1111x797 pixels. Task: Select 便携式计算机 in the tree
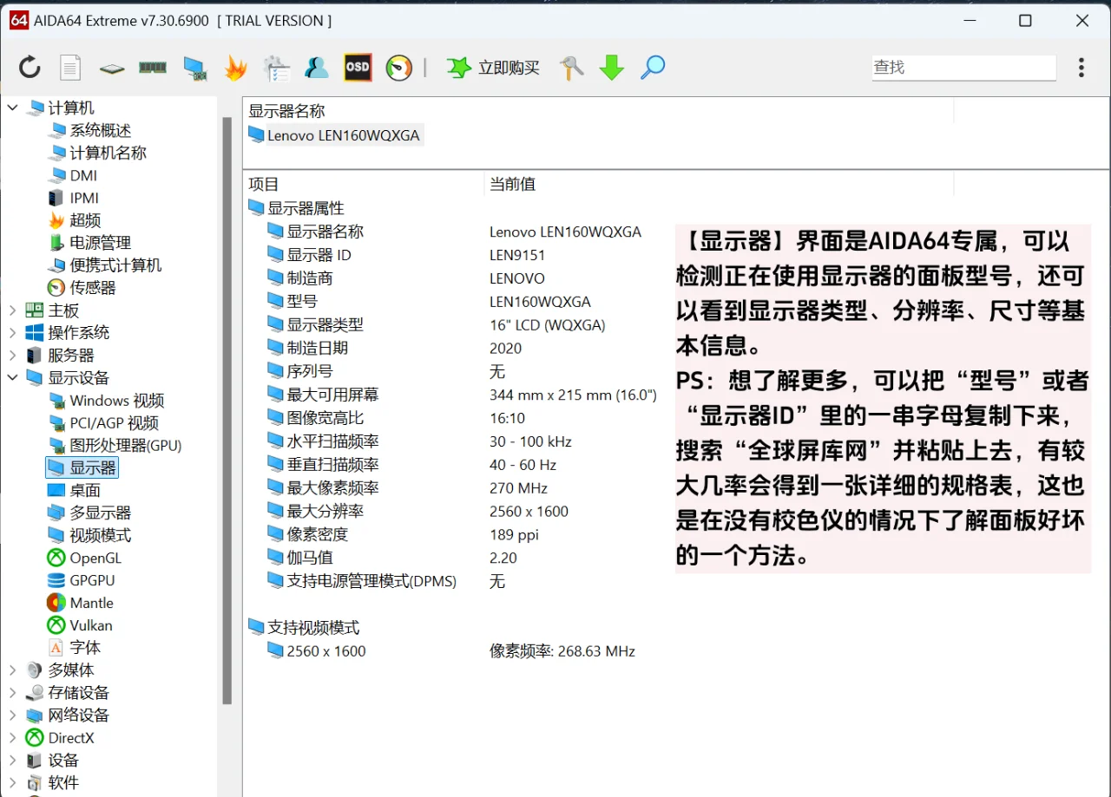105,265
